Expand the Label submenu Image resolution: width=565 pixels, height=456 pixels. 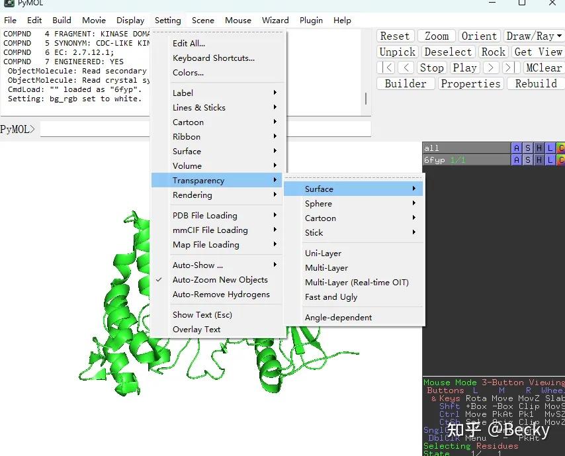click(x=218, y=93)
